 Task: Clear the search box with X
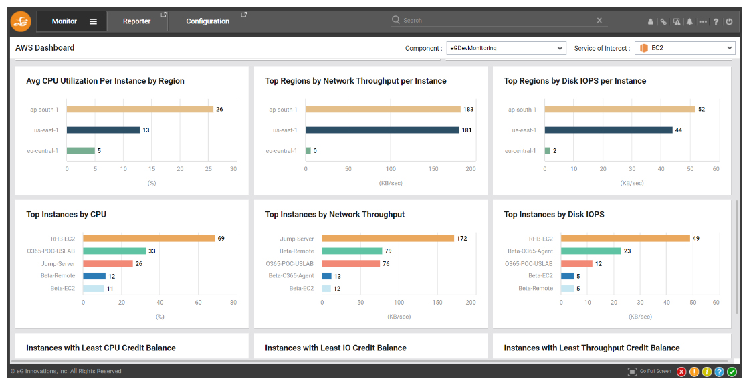coord(599,20)
